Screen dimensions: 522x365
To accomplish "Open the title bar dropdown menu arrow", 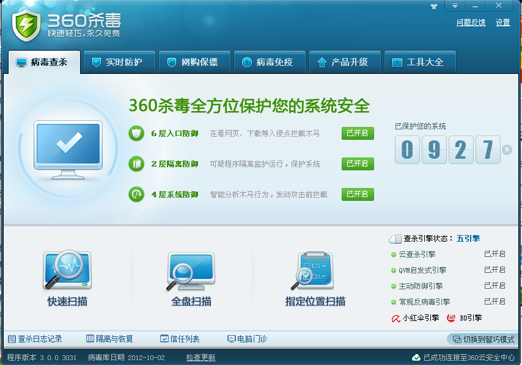I will pyautogui.click(x=455, y=5).
